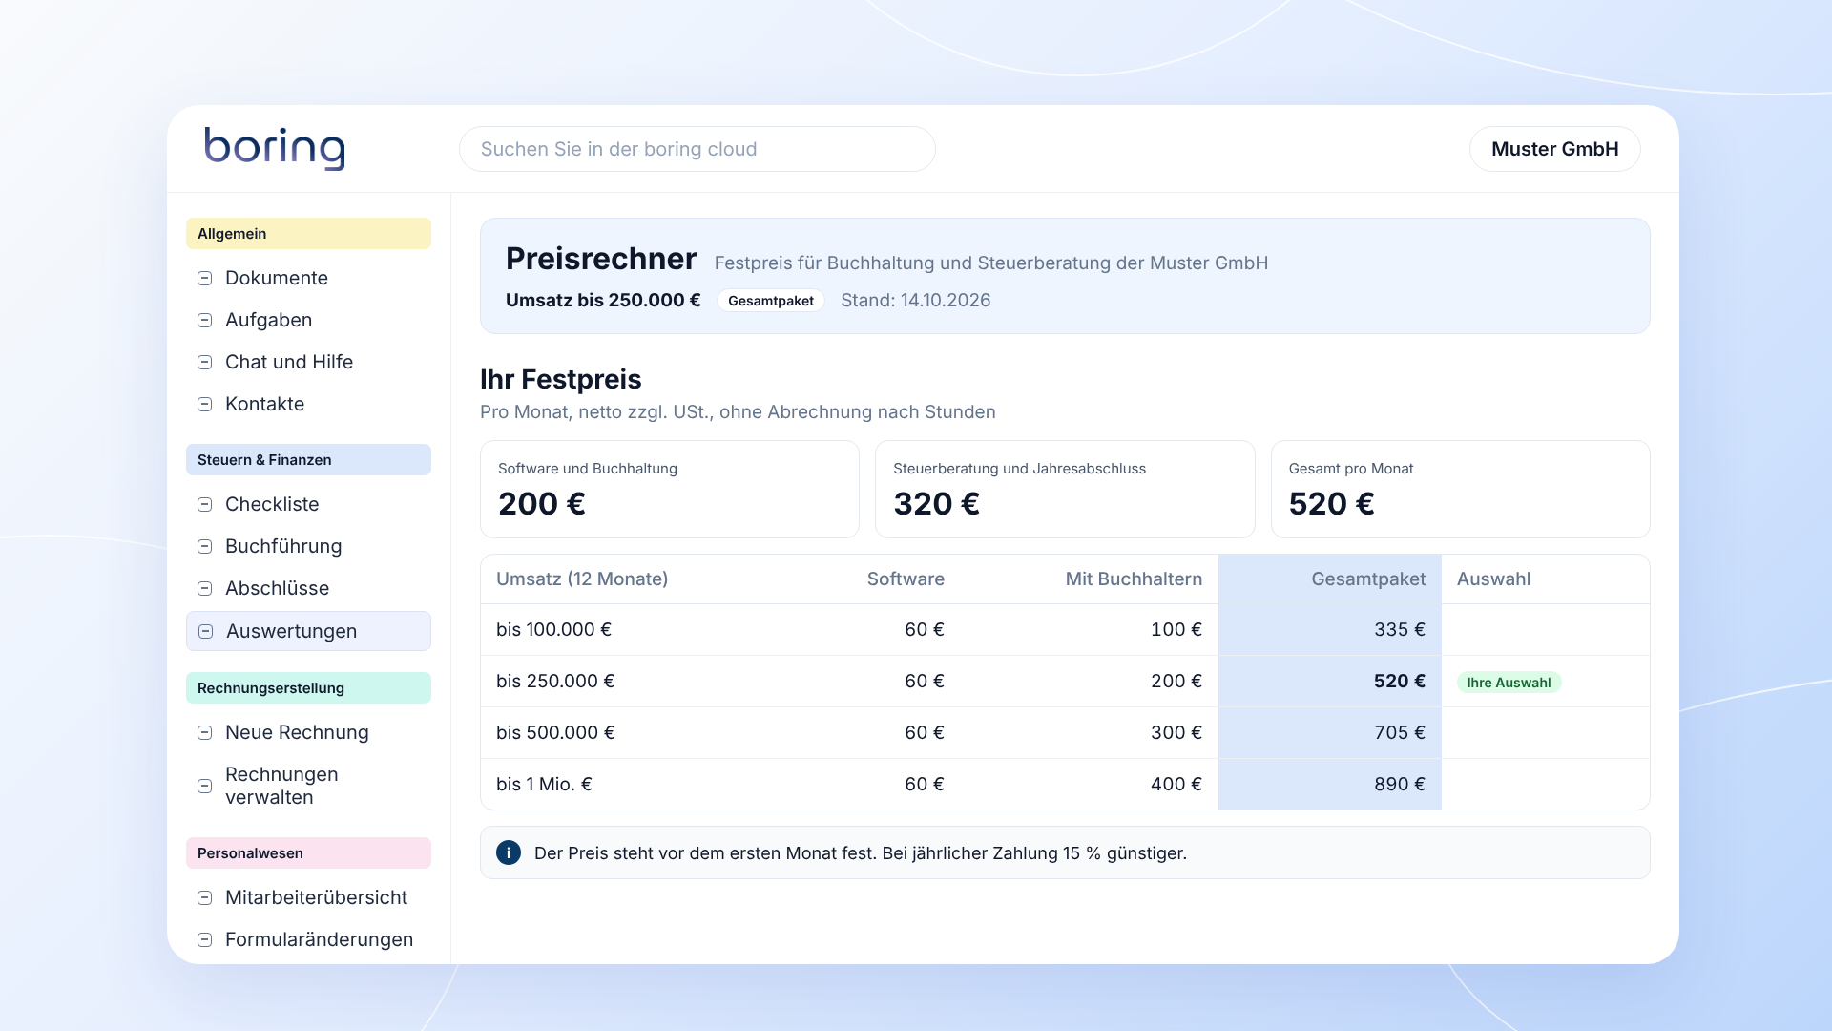Focus the boring cloud search field
1832x1031 pixels.
pyautogui.click(x=697, y=149)
